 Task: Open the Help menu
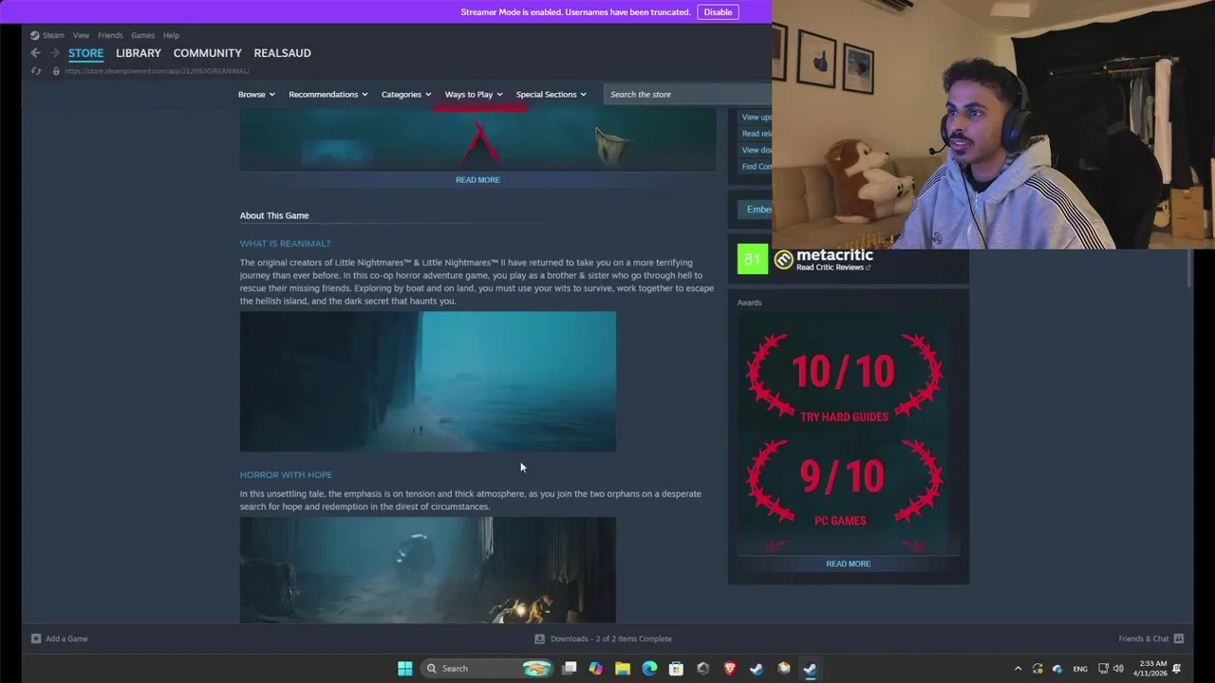coord(171,35)
